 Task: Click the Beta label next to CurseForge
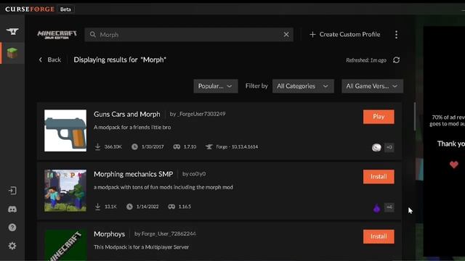pyautogui.click(x=65, y=9)
